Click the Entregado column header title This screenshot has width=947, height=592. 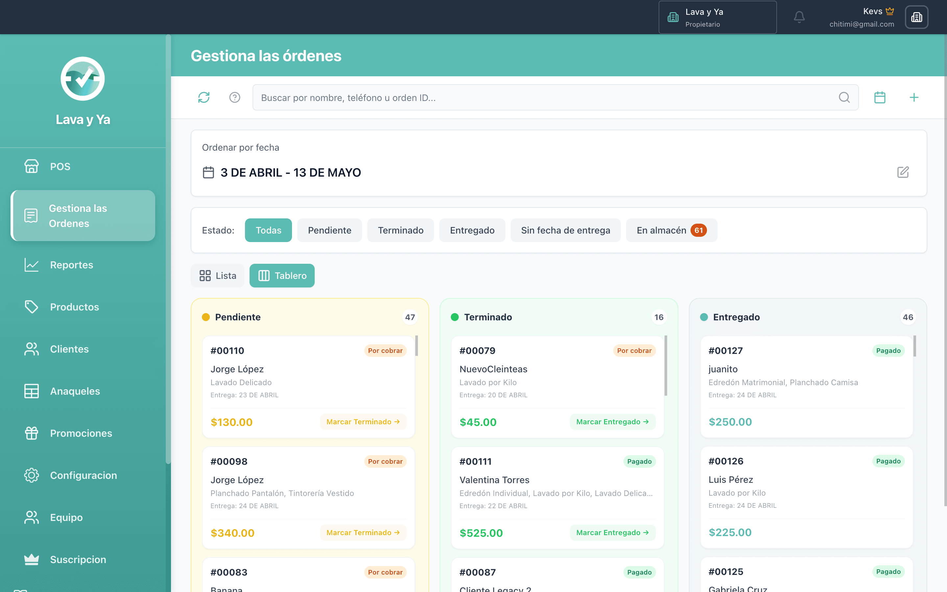click(x=736, y=317)
